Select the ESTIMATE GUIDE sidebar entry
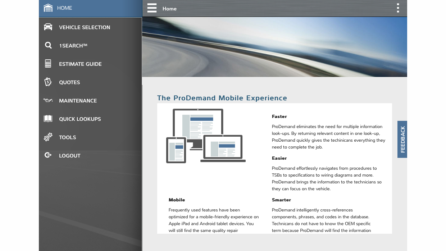Image resolution: width=446 pixels, height=251 pixels. pyautogui.click(x=80, y=64)
